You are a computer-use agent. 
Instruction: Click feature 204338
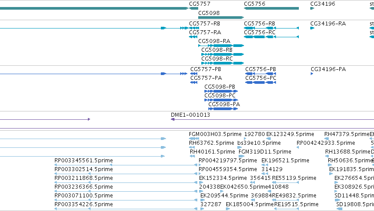[210, 187]
